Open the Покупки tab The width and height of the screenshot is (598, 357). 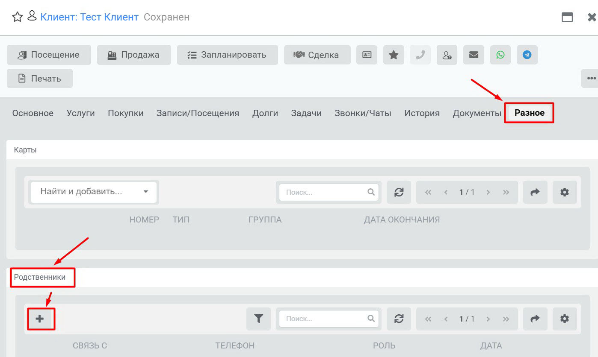click(126, 113)
